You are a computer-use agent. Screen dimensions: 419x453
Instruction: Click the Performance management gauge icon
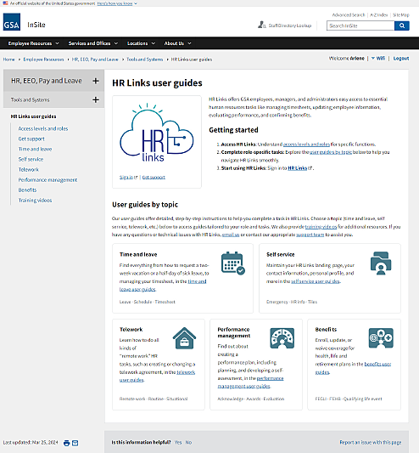tap(282, 338)
